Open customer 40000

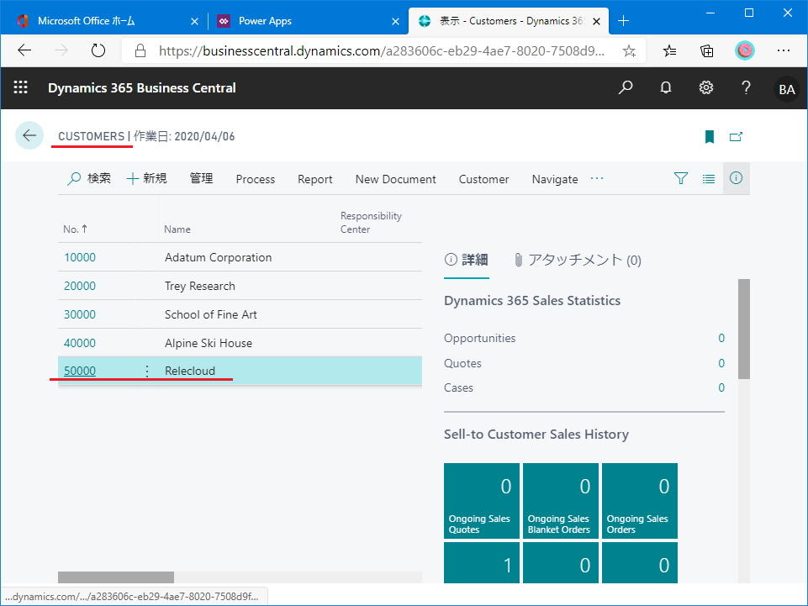pos(80,343)
